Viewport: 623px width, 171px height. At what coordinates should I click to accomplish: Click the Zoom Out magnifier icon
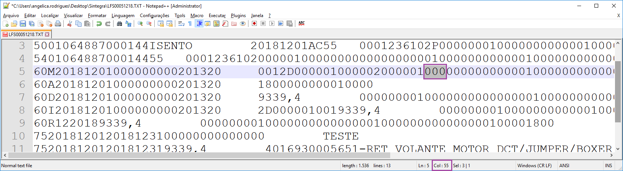coord(149,24)
